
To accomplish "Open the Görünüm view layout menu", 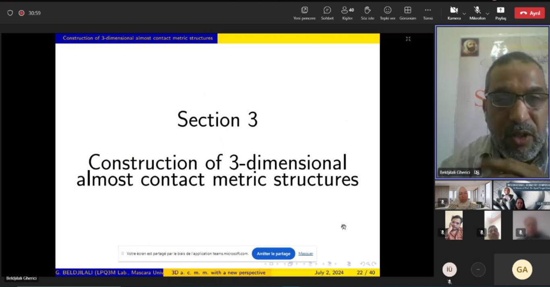I will [407, 13].
